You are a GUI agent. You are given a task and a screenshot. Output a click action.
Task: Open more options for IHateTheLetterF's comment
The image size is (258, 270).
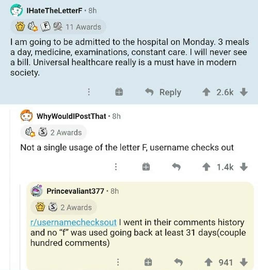pos(89,92)
